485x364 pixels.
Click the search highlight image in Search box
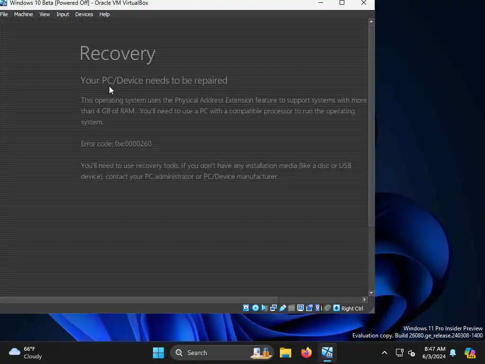261,353
